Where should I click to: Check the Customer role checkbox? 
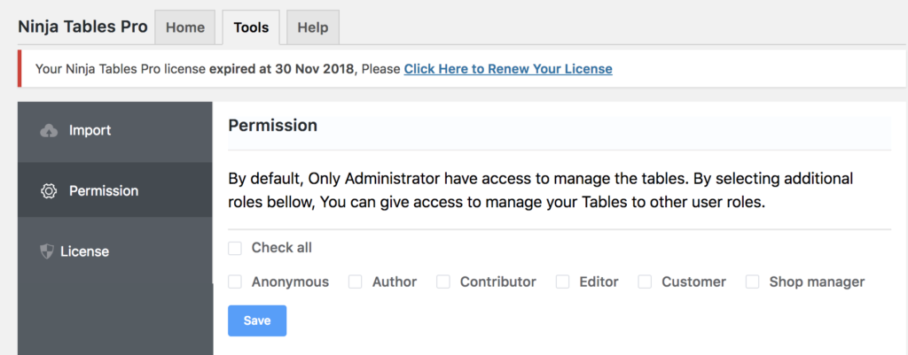pos(645,282)
